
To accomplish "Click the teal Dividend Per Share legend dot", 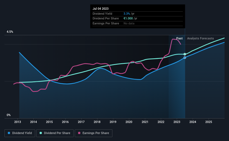I will (41, 133).
